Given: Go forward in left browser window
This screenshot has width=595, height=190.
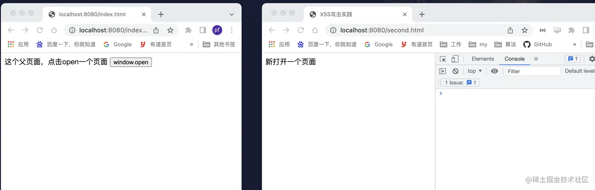Looking at the screenshot, I should 25,30.
